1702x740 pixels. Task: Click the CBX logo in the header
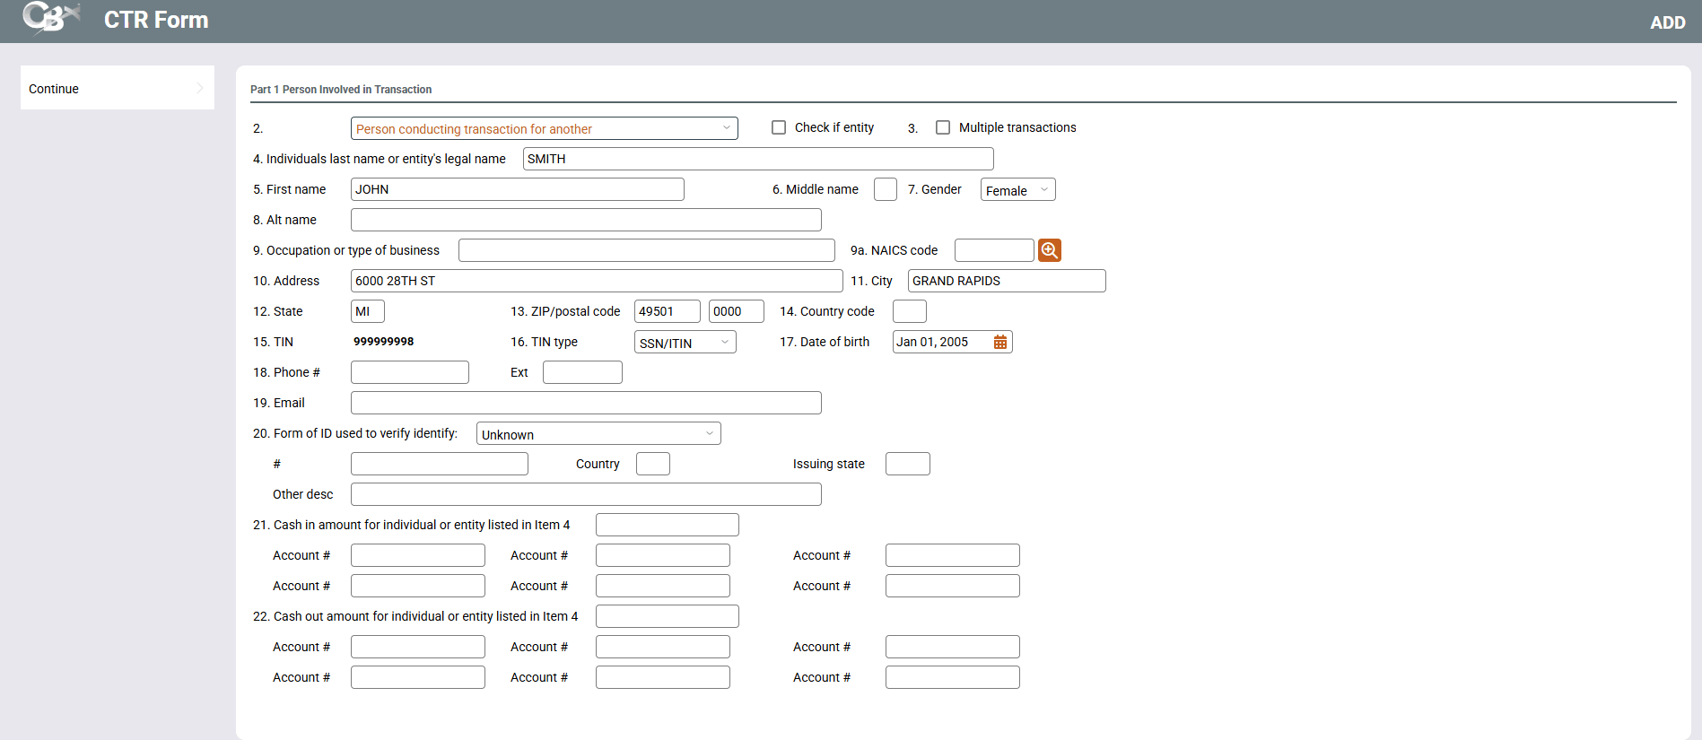pyautogui.click(x=51, y=18)
